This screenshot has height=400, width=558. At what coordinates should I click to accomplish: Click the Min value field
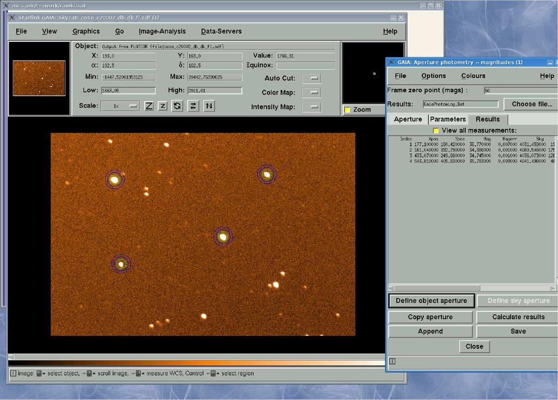[128, 77]
